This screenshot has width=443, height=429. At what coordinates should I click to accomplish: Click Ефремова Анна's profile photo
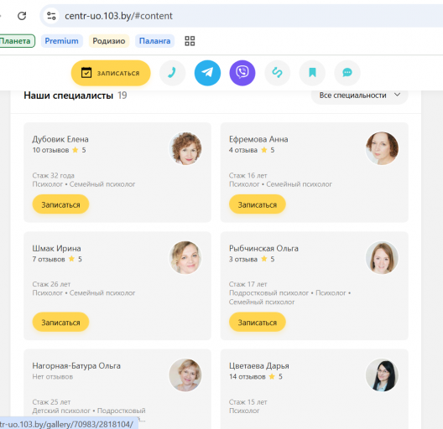(382, 148)
